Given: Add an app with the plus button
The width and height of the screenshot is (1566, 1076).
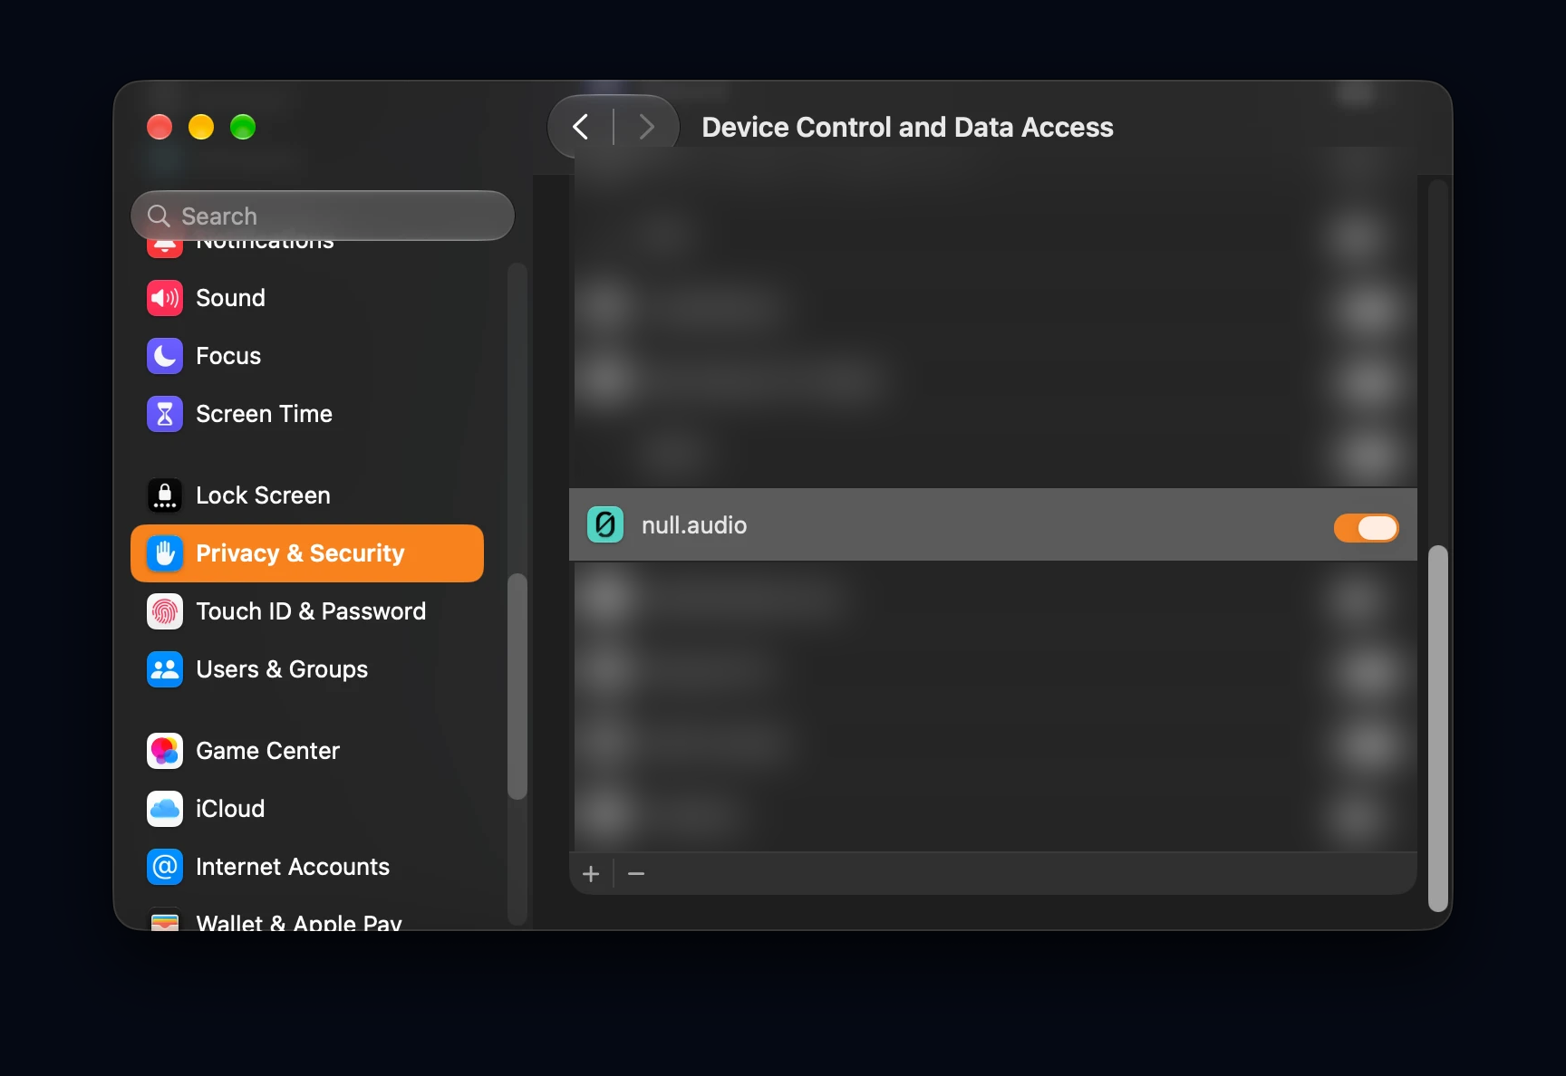Looking at the screenshot, I should 591,874.
